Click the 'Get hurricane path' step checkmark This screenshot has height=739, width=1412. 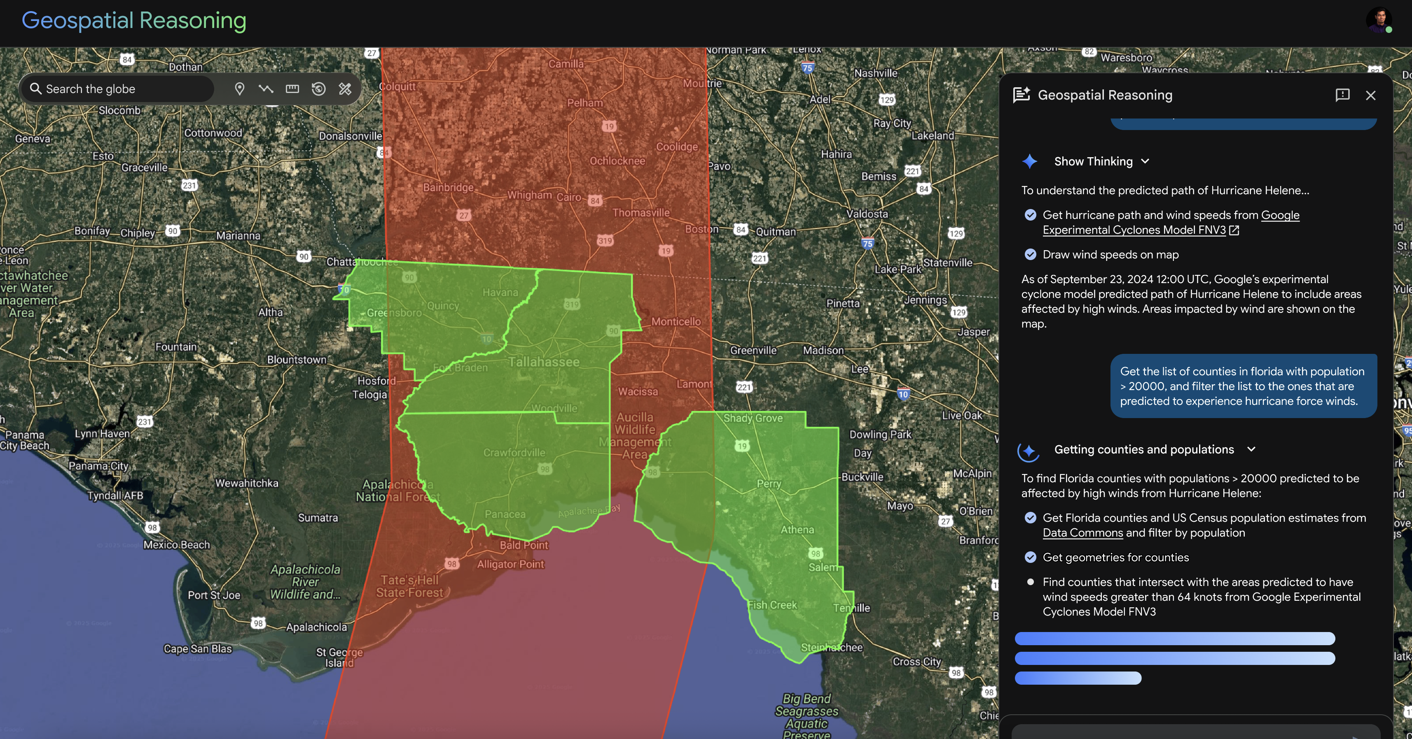pos(1031,215)
